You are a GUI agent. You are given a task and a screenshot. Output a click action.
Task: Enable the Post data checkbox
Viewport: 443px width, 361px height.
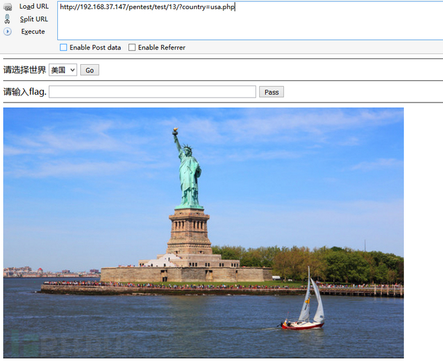point(64,47)
